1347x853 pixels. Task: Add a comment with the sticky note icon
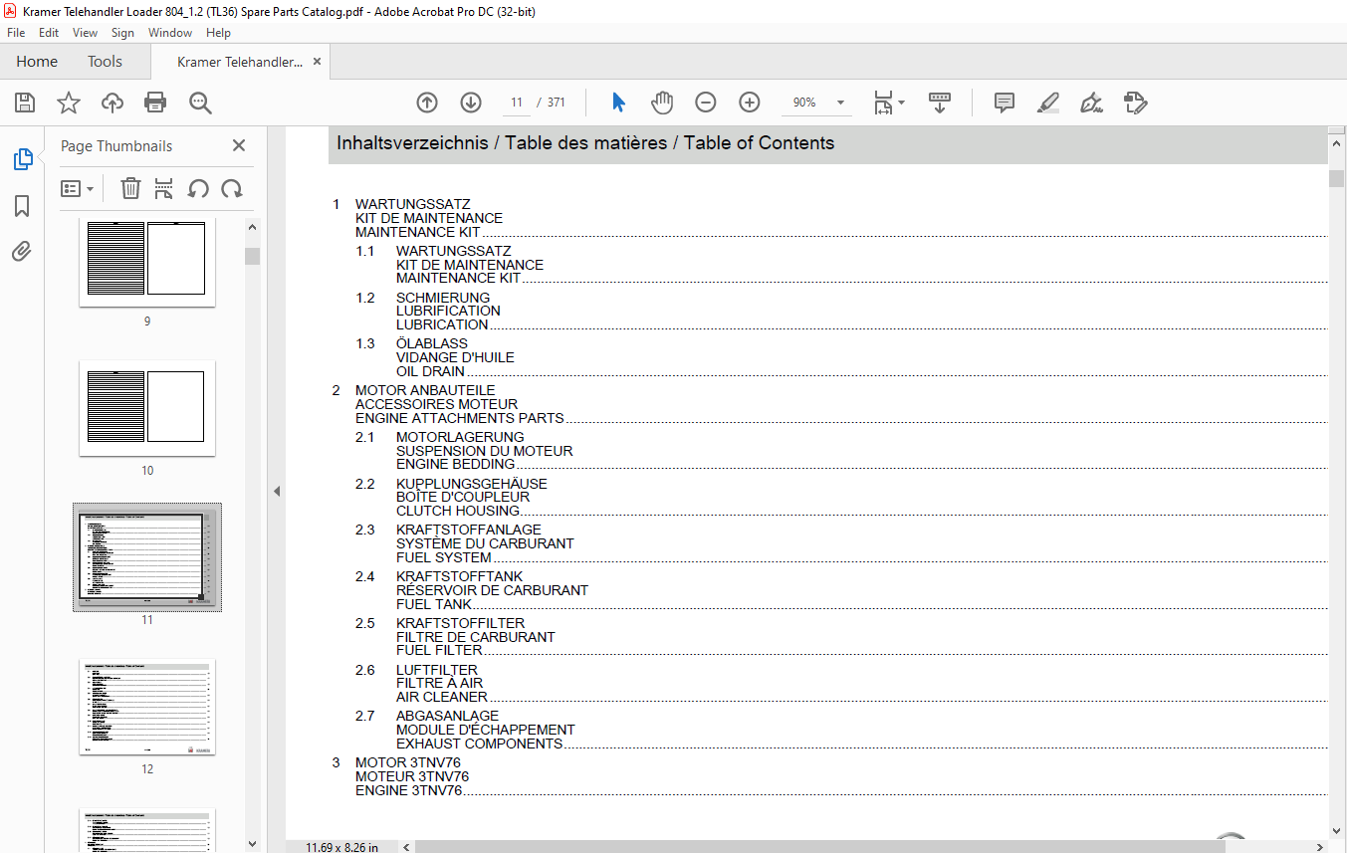coord(1005,103)
